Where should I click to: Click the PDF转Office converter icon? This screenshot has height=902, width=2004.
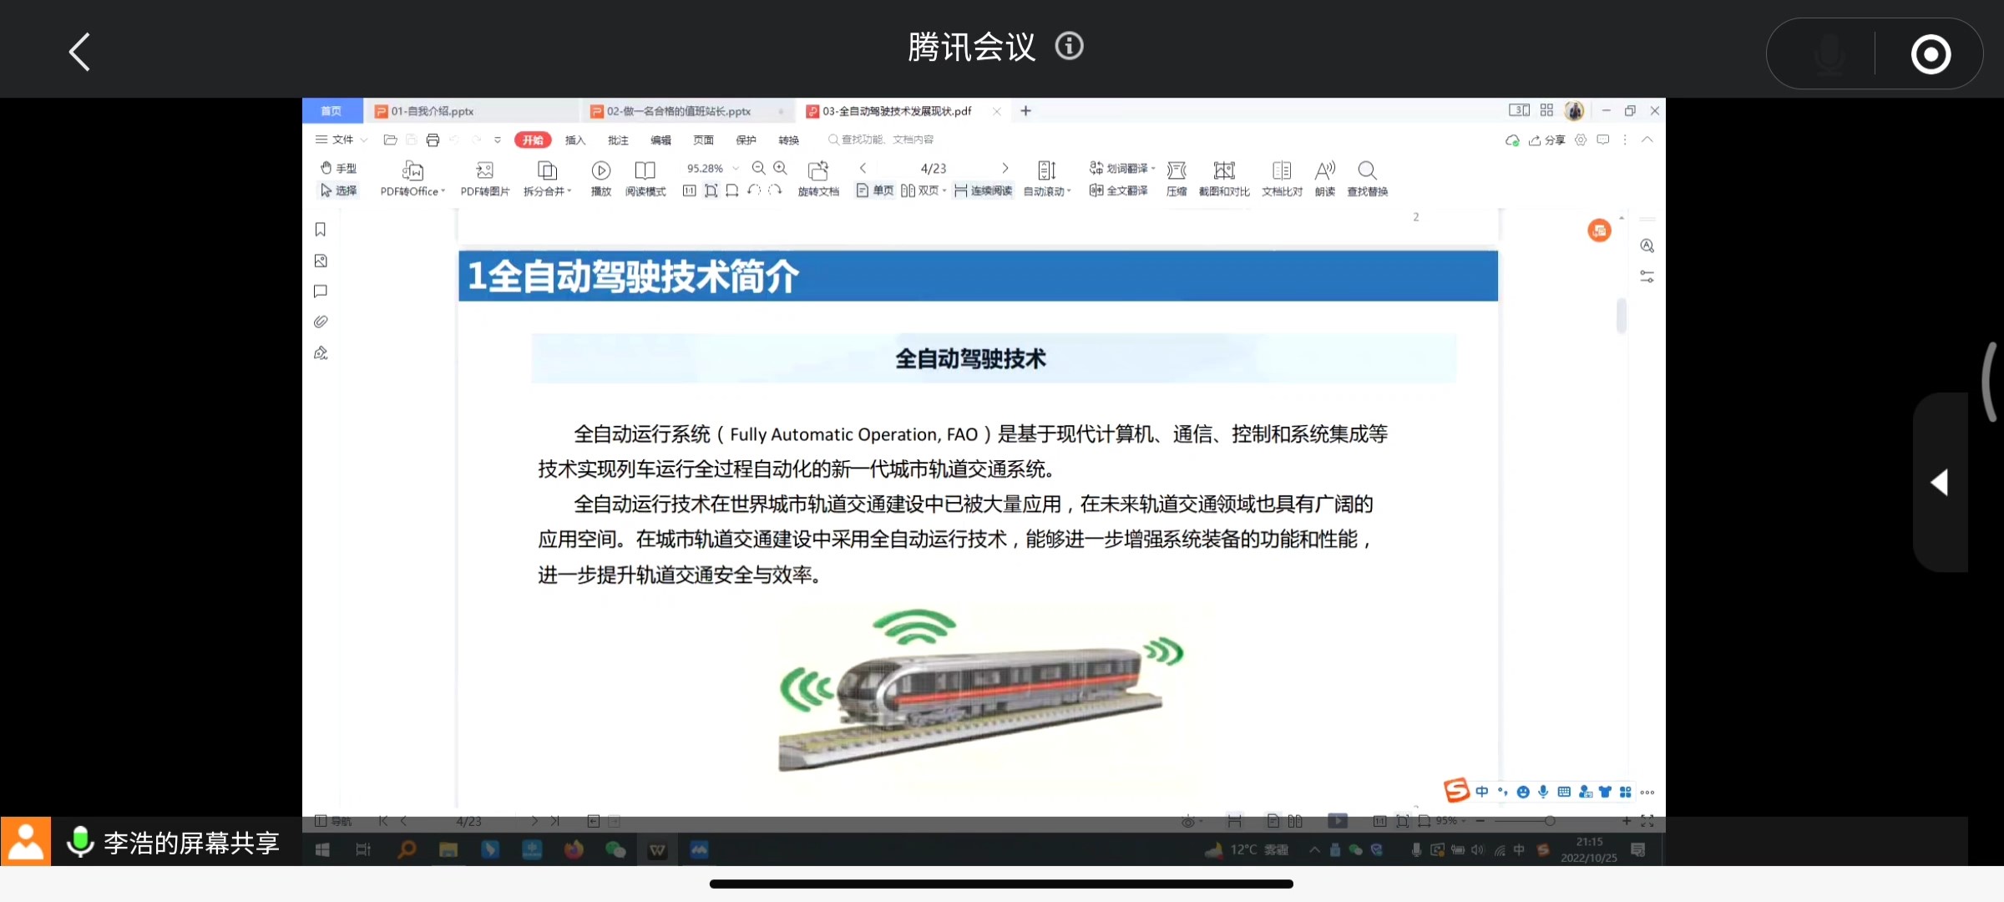[412, 171]
